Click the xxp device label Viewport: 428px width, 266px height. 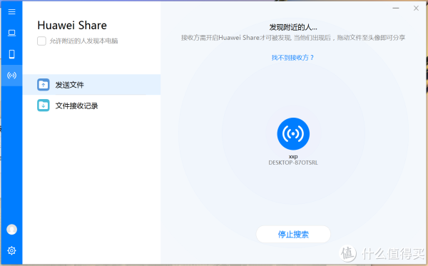tap(293, 157)
